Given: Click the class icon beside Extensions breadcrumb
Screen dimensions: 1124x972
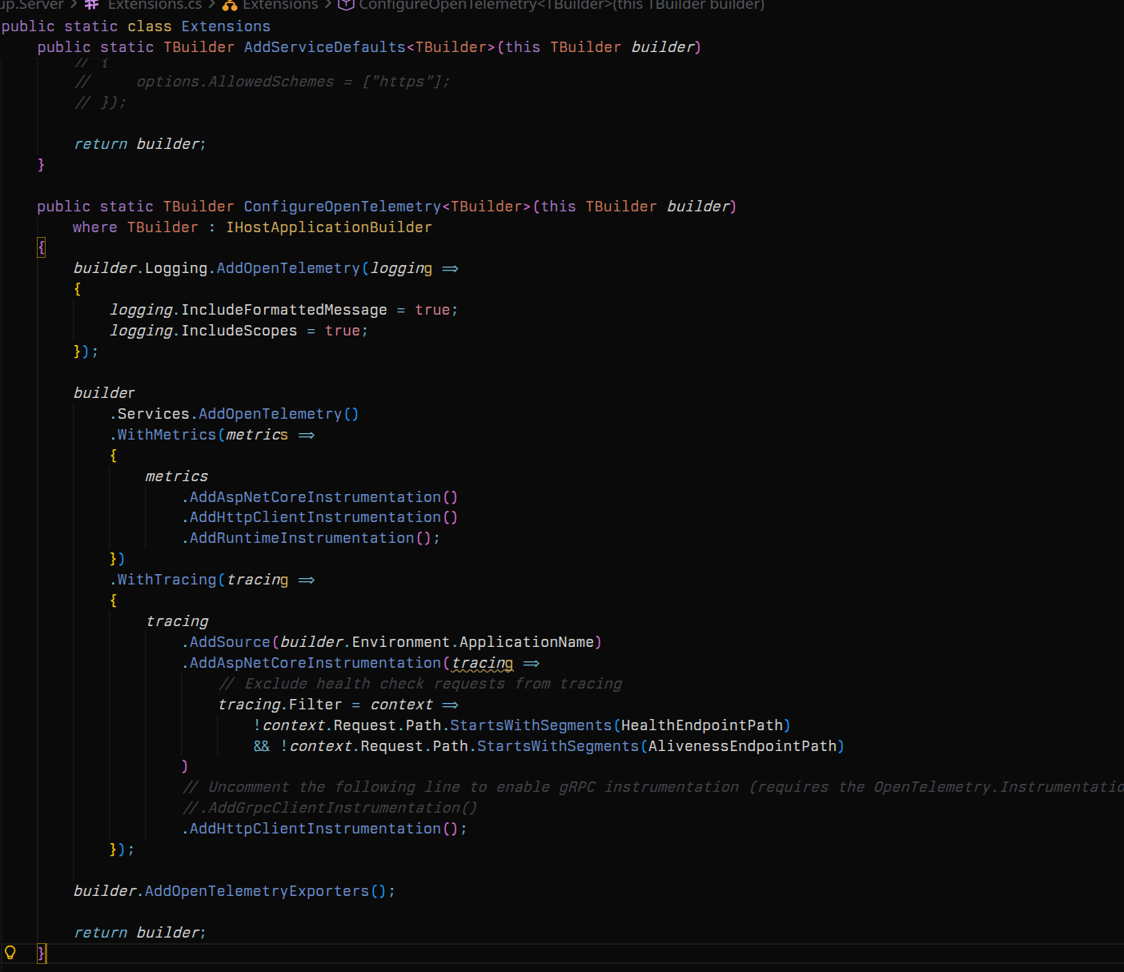Looking at the screenshot, I should [x=230, y=5].
